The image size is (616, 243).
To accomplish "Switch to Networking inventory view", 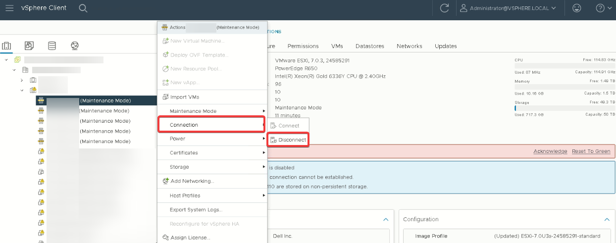I will (x=75, y=46).
